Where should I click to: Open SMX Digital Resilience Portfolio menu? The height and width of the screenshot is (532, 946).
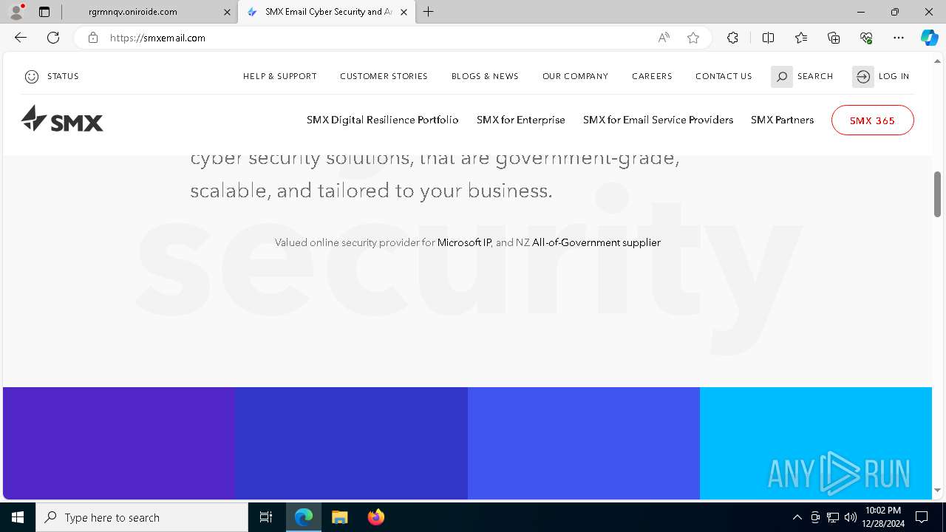pos(383,120)
